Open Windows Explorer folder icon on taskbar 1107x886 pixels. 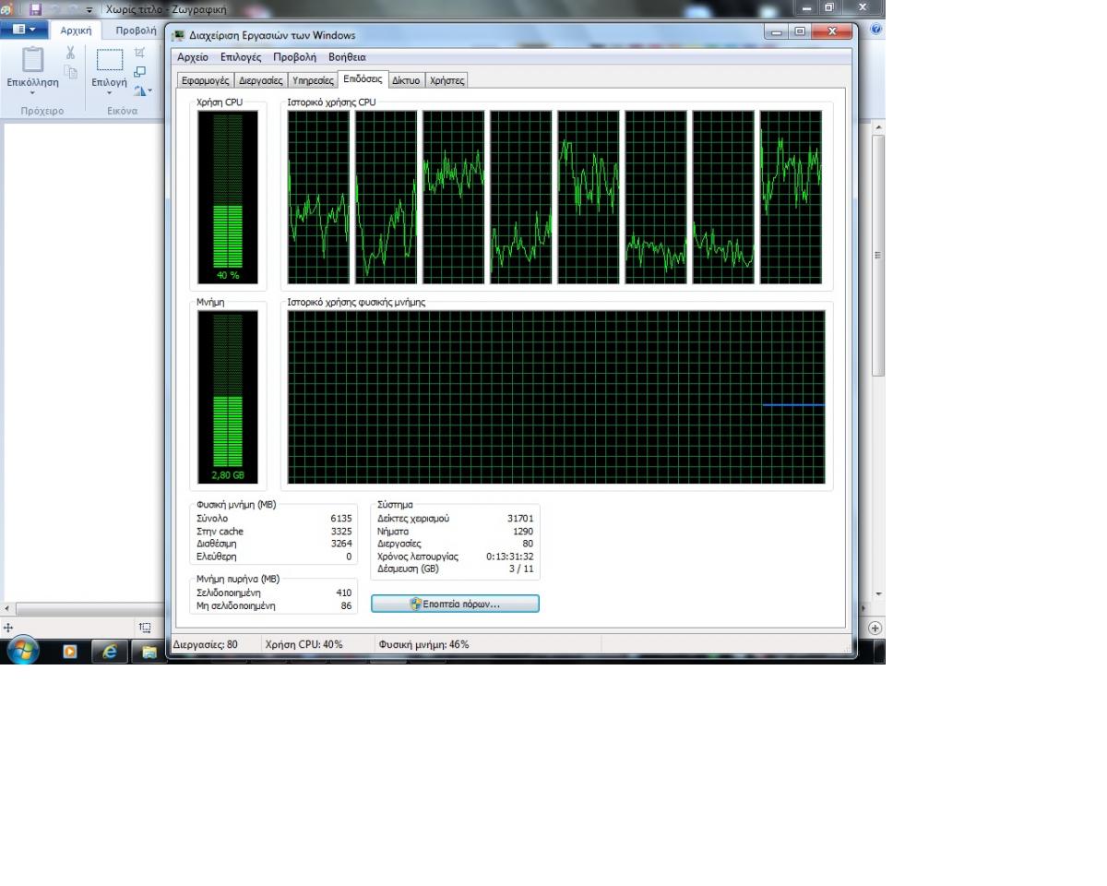[x=149, y=652]
